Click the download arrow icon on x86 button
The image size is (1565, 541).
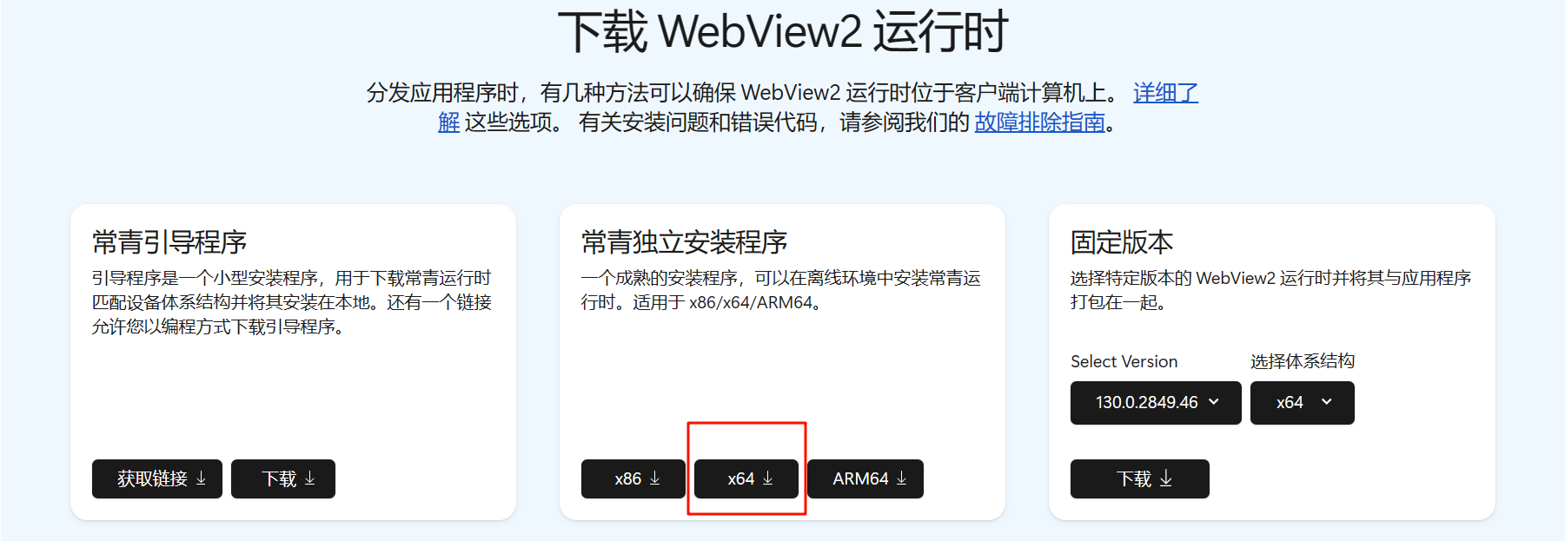click(655, 478)
